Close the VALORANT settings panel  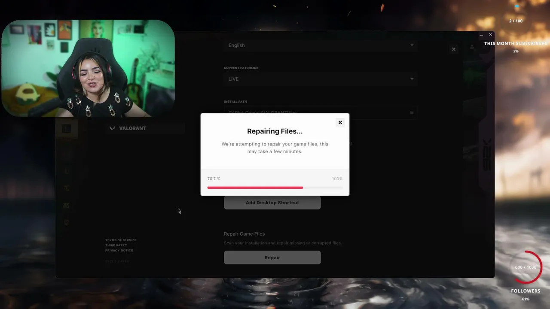click(453, 49)
